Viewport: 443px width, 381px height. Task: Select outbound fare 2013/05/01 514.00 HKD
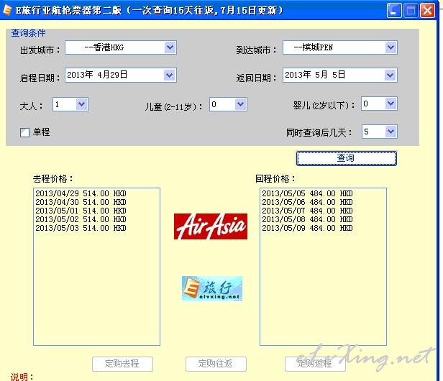click(81, 211)
